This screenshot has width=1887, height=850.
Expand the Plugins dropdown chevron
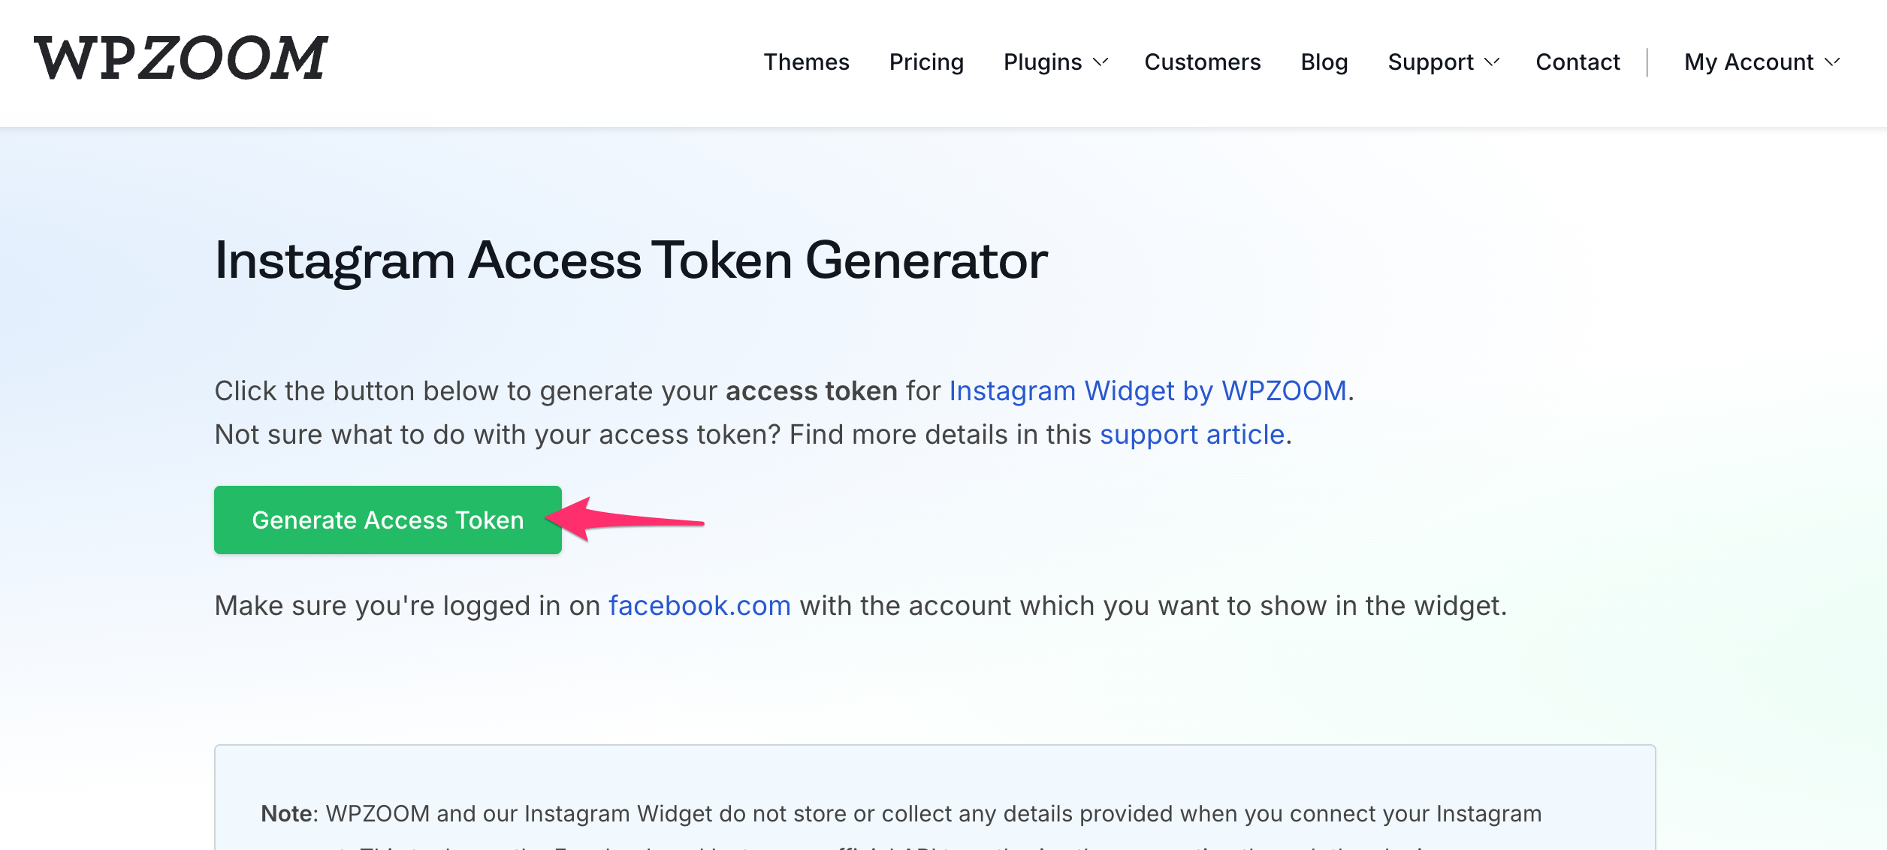(x=1100, y=62)
